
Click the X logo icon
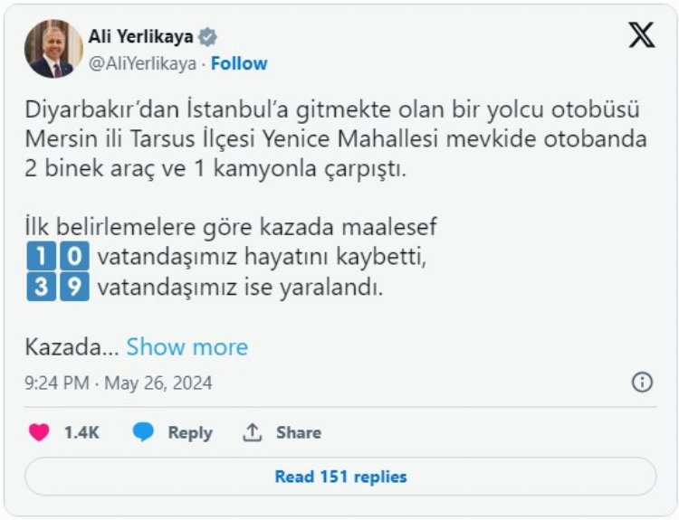click(x=641, y=36)
